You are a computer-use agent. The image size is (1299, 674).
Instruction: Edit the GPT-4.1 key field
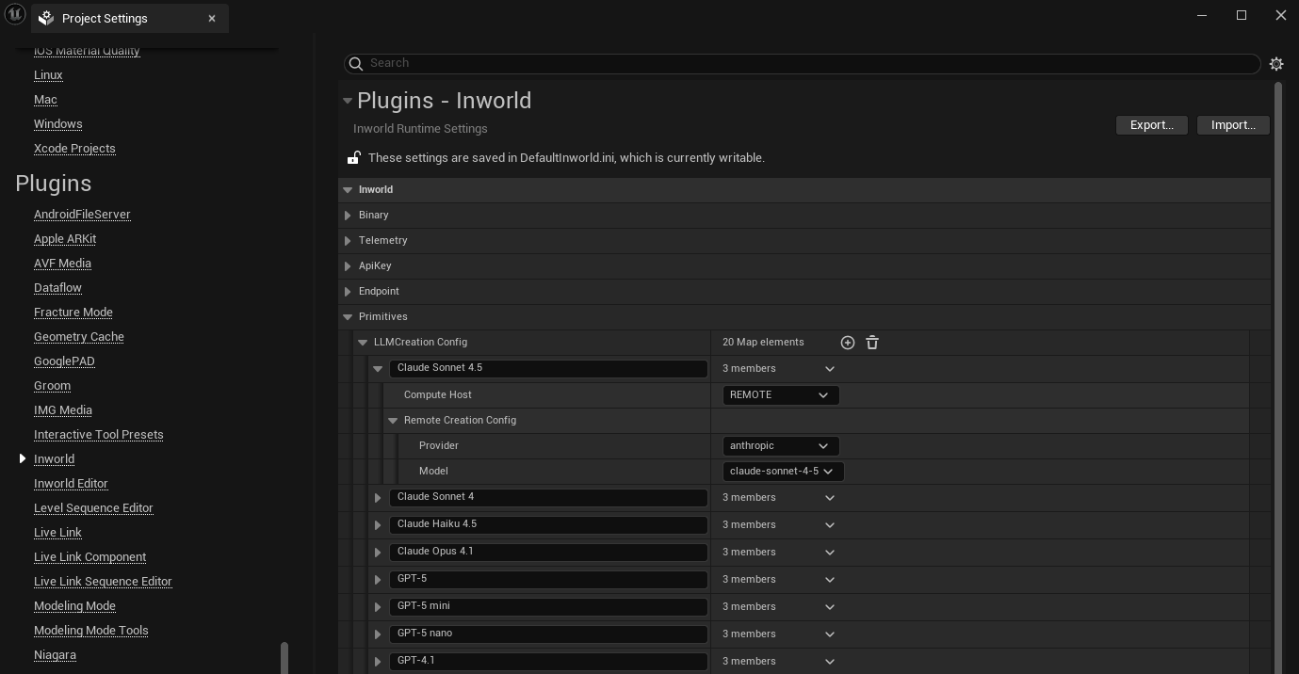(x=548, y=661)
